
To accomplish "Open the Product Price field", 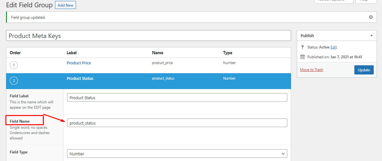I will click(x=79, y=63).
